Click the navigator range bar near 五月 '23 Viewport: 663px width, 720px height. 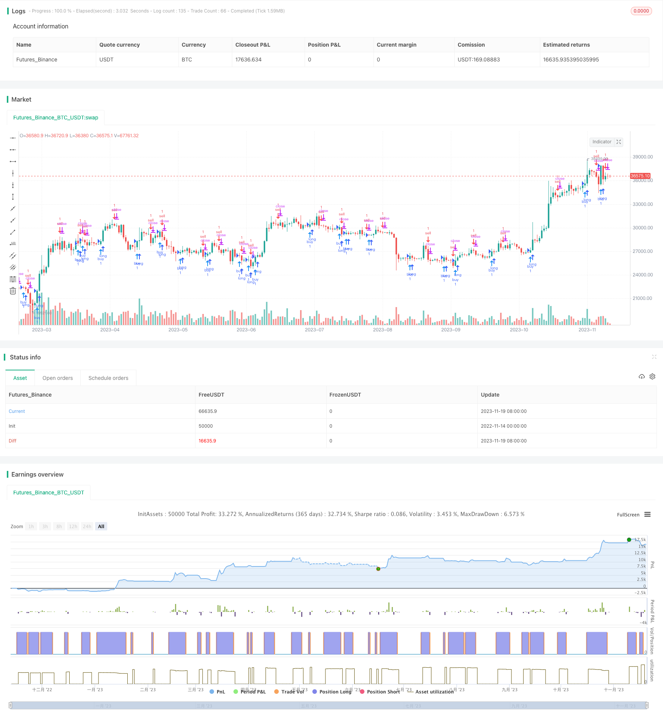309,706
